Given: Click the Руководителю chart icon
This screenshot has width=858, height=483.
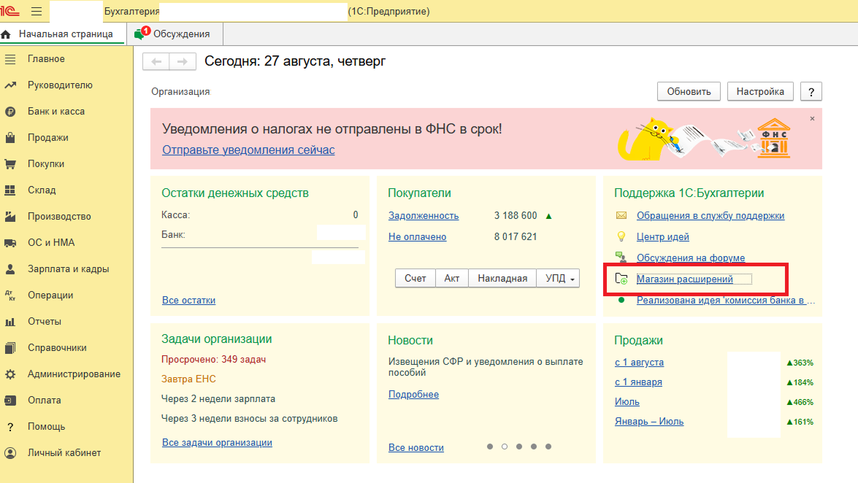Looking at the screenshot, I should point(10,85).
